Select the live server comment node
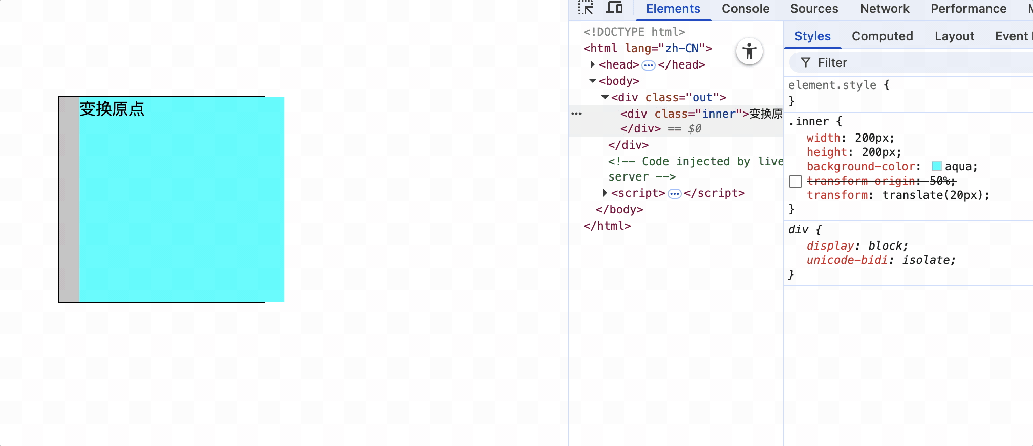Screen dimensions: 1033x446 click(x=696, y=169)
